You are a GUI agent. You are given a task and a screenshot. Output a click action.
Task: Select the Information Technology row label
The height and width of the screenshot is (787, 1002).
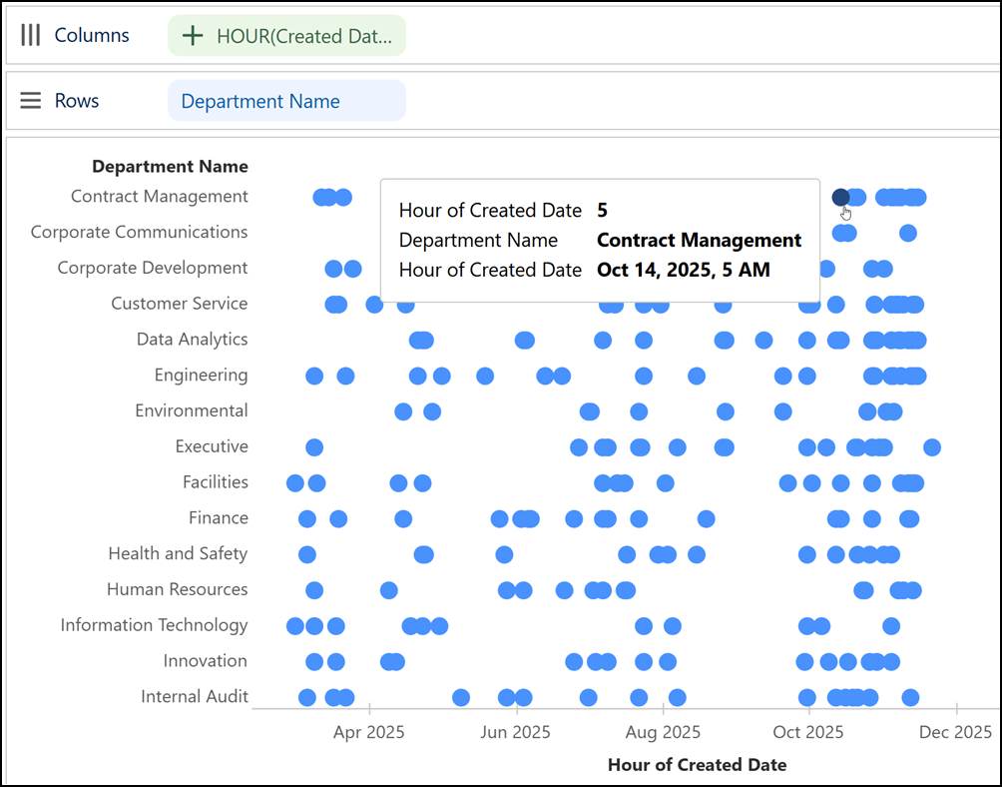coord(154,625)
